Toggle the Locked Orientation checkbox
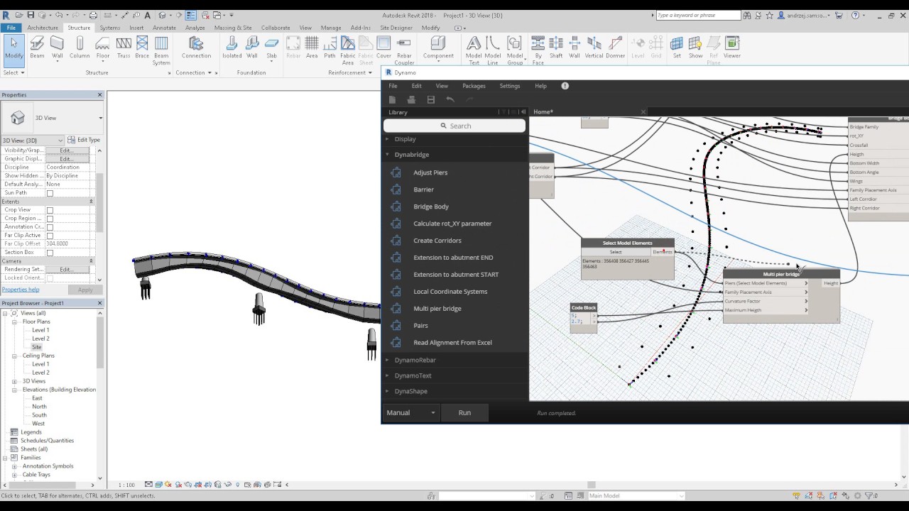 pyautogui.click(x=50, y=278)
